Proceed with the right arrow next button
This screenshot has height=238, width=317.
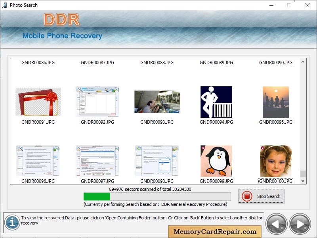(300, 224)
